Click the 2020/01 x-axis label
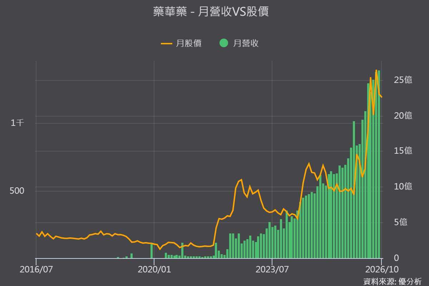This screenshot has width=429, height=286. click(x=154, y=270)
